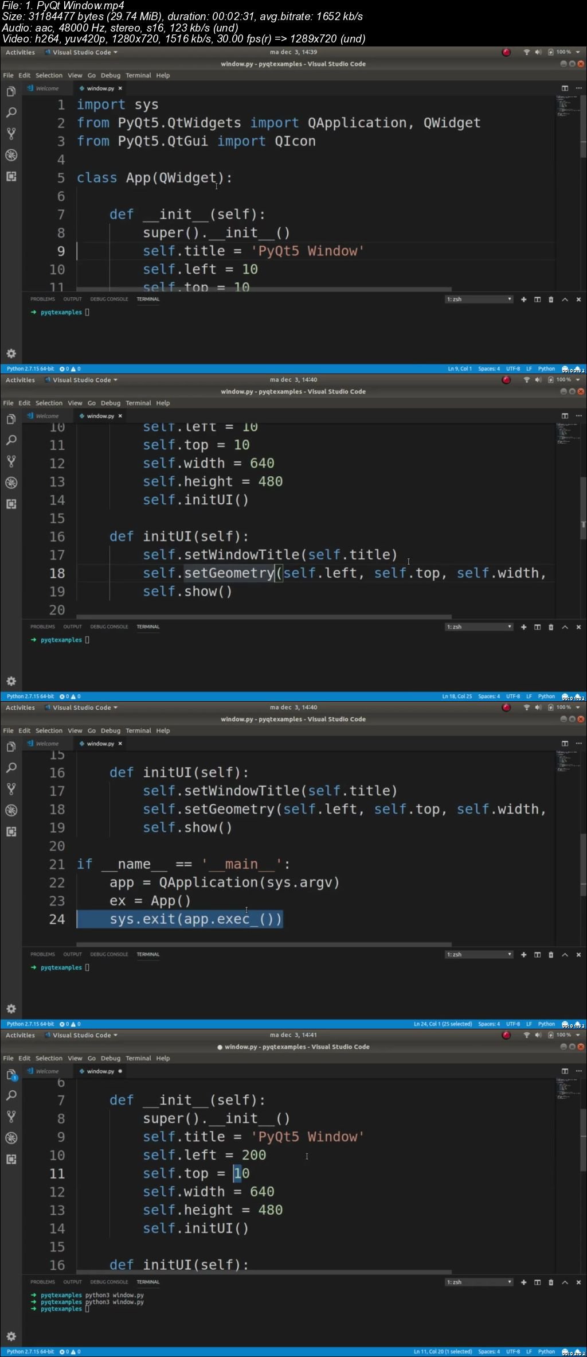587x1357 pixels.
Task: Kill terminal with trash icon, 14:41 frame
Action: point(551,1282)
